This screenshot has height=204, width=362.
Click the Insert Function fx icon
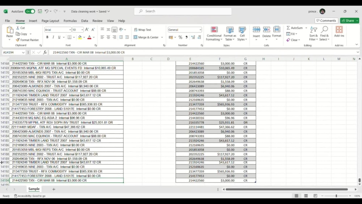coord(45,53)
